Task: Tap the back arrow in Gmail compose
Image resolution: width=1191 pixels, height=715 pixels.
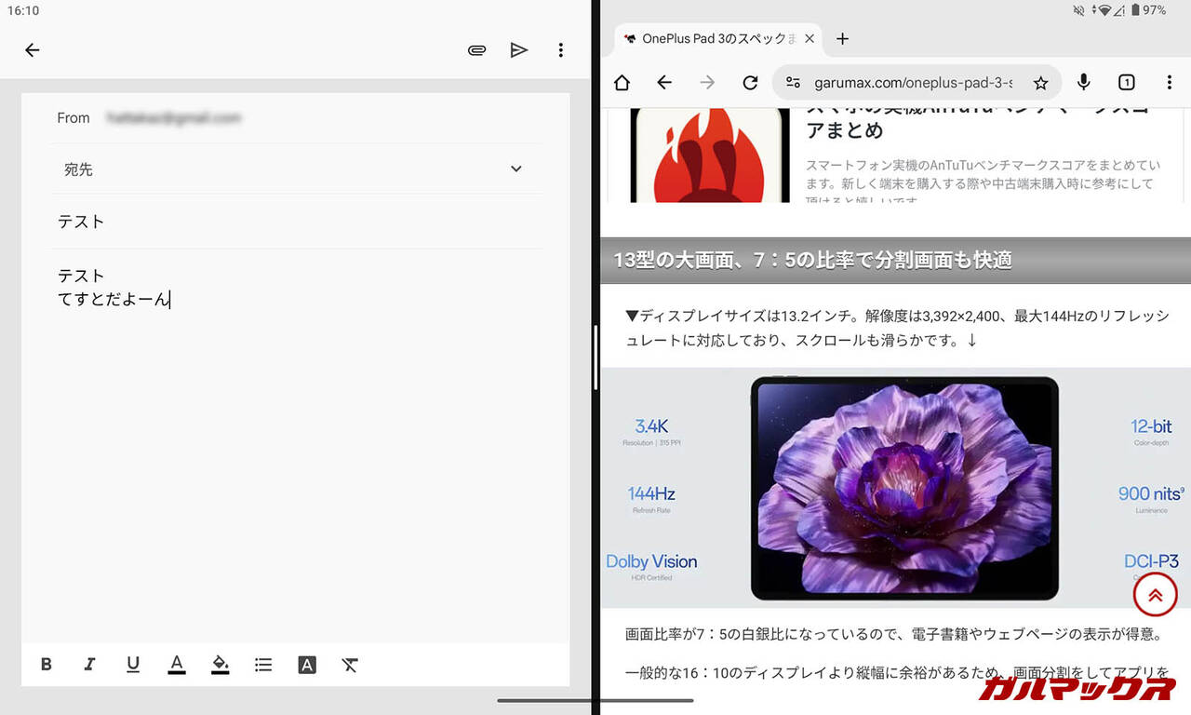Action: click(x=33, y=50)
